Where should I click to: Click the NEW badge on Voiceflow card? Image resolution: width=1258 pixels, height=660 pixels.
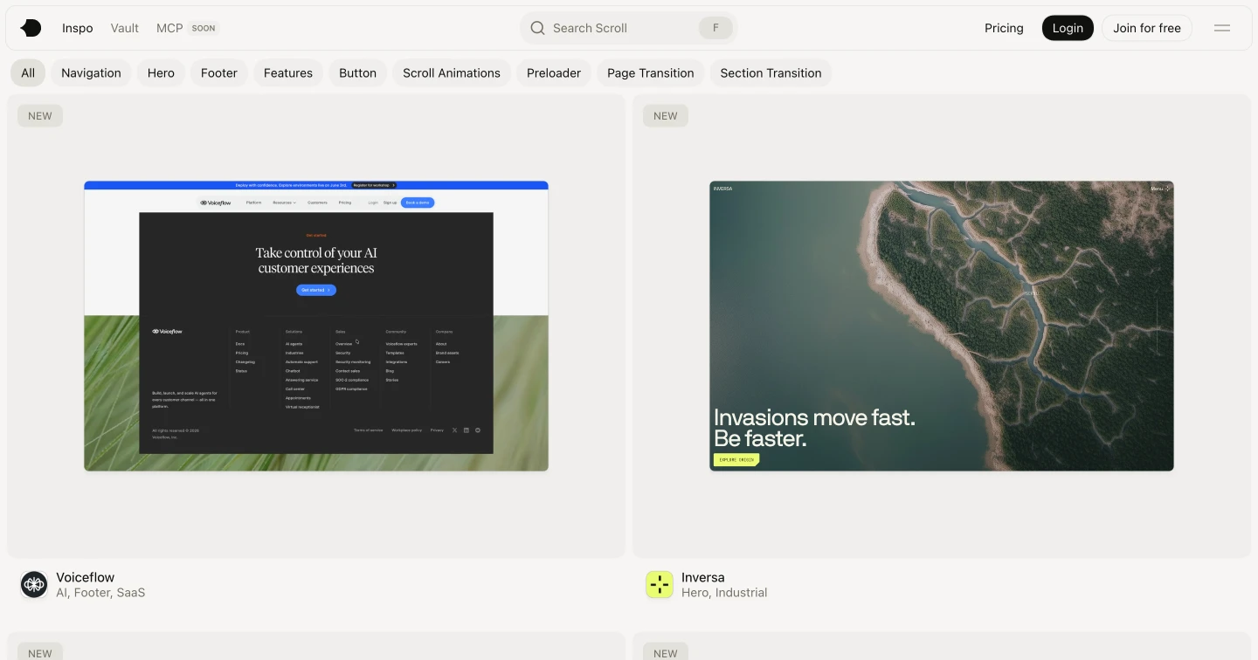point(40,115)
